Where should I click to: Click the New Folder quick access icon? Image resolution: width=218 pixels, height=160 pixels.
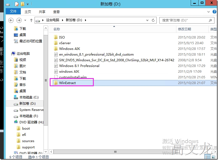pos(22,4)
